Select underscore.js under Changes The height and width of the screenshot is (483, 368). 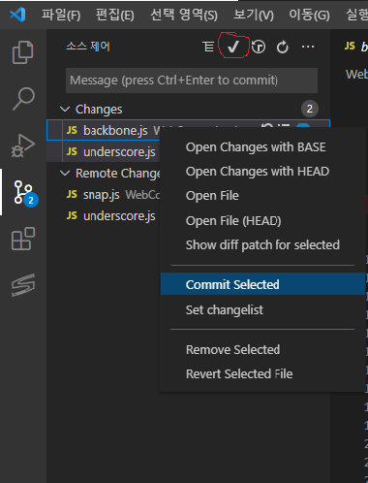(119, 151)
